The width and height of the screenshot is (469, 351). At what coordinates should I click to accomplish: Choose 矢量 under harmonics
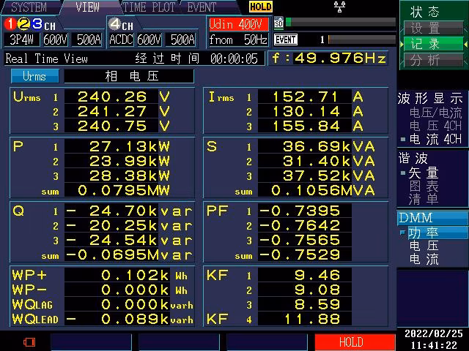tap(424, 173)
